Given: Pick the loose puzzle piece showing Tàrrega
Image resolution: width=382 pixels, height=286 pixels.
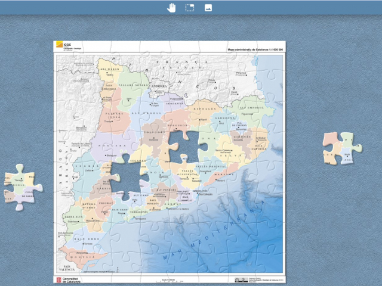Looking at the screenshot, I should [23, 187].
